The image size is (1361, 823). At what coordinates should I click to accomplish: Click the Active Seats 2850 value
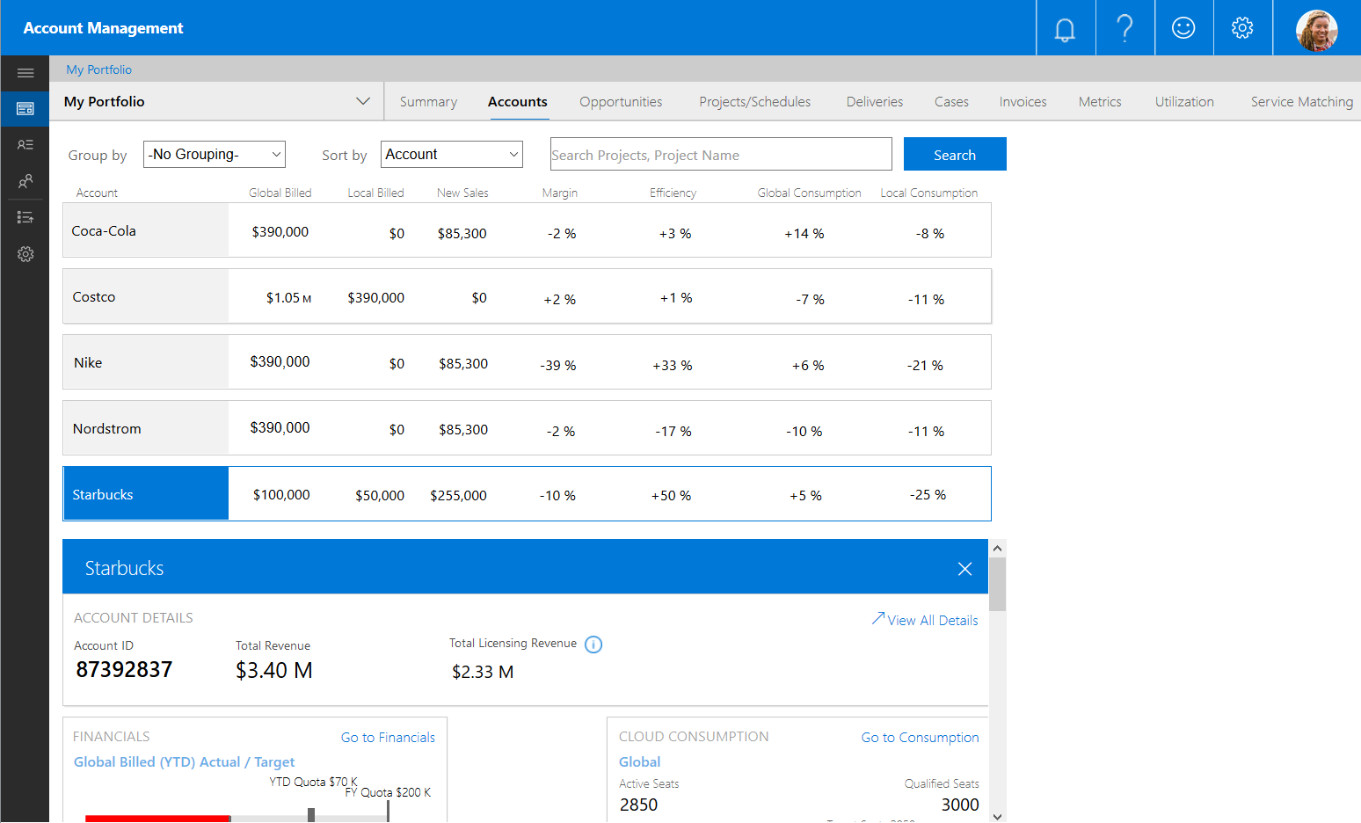(x=638, y=805)
